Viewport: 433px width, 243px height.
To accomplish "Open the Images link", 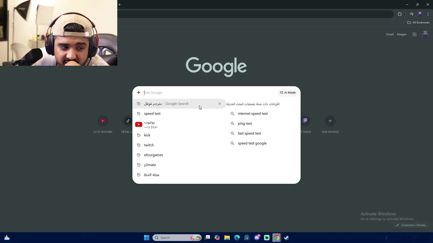I will pos(402,34).
